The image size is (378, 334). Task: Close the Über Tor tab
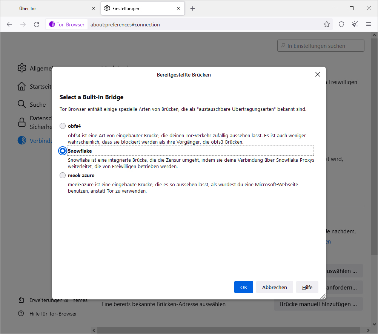(94, 8)
